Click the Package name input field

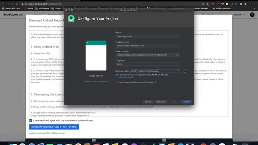148,46
